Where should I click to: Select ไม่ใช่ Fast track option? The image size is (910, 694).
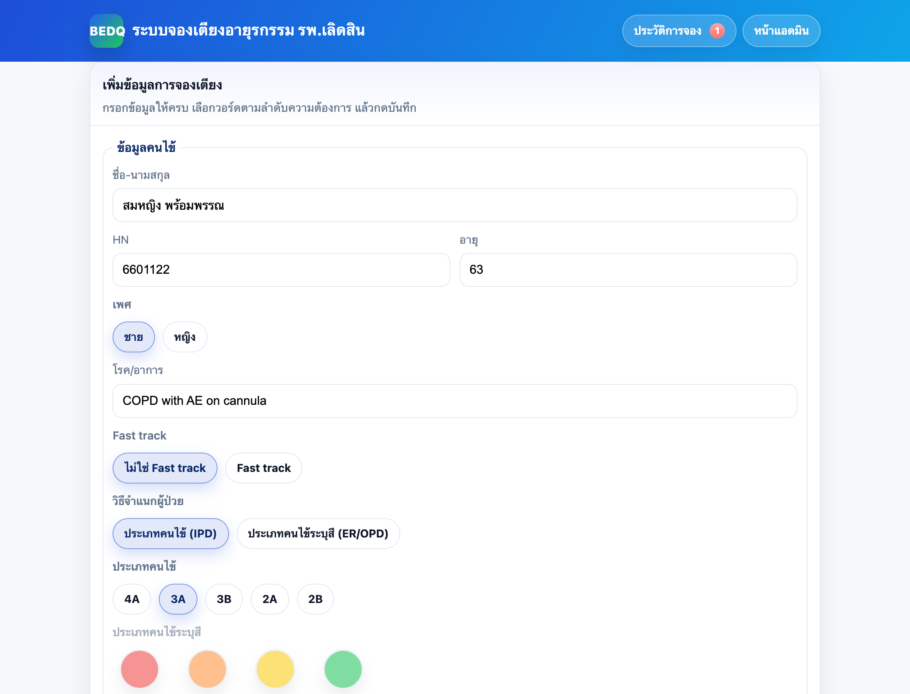click(x=165, y=468)
